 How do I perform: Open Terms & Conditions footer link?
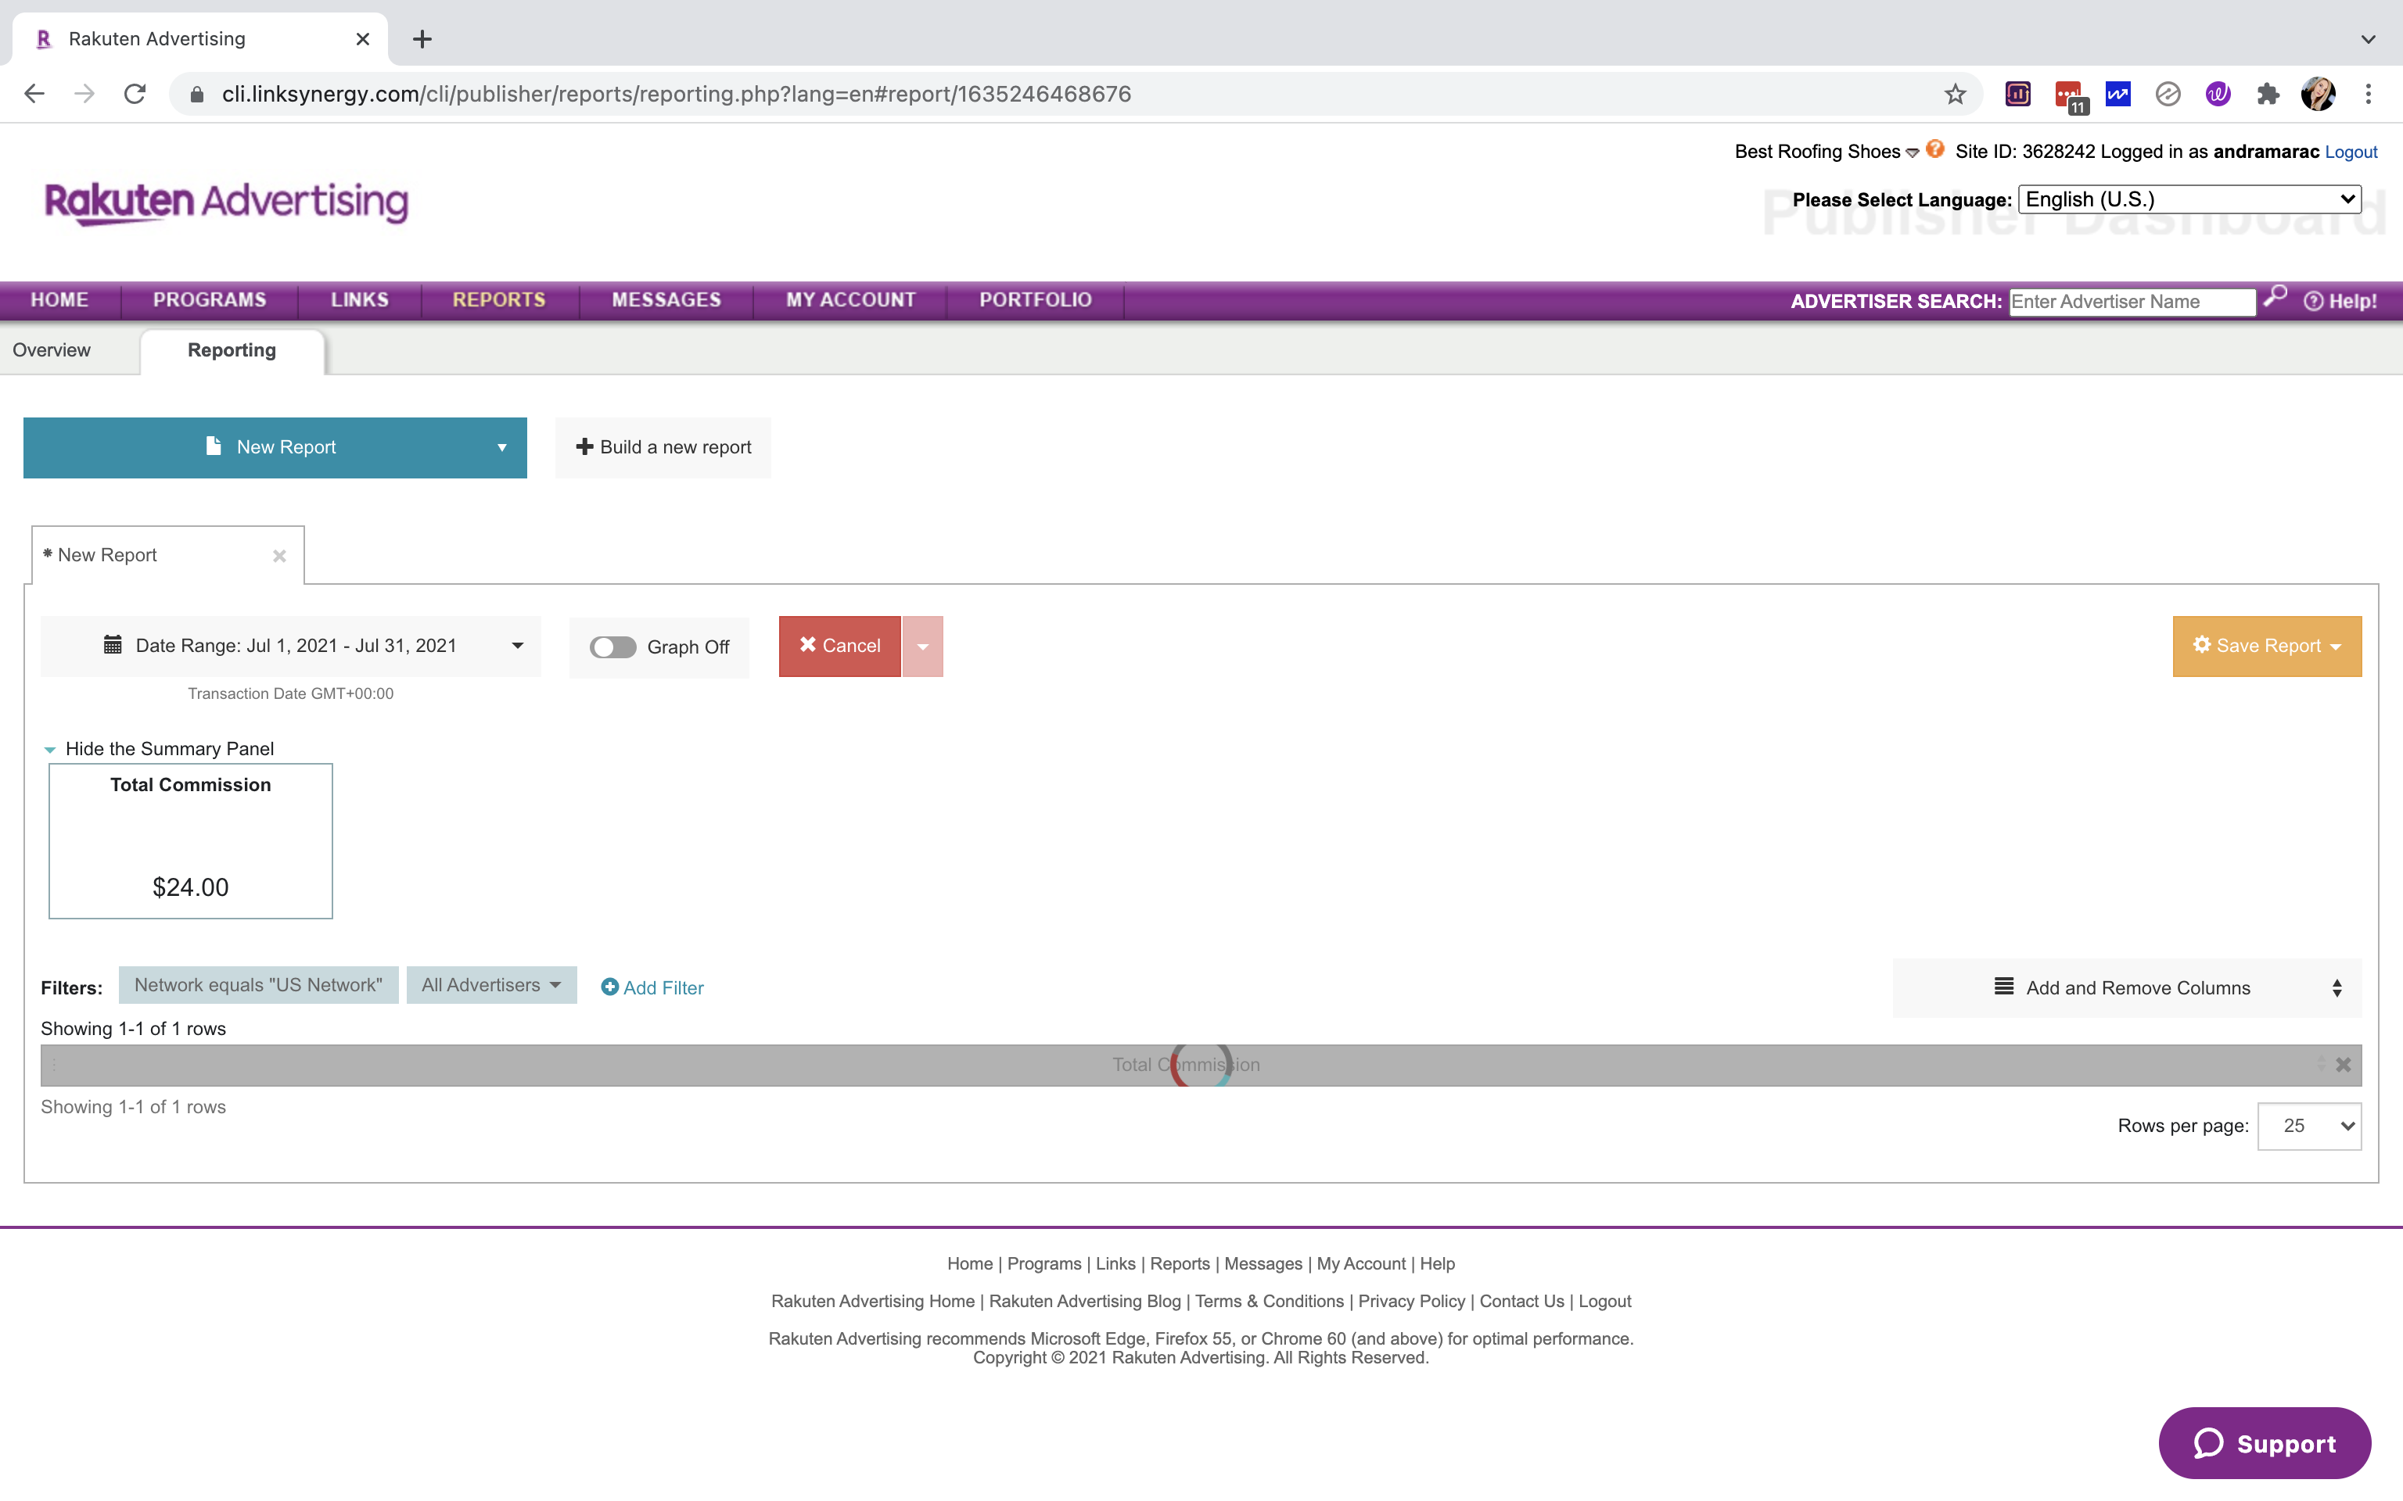1269,1300
